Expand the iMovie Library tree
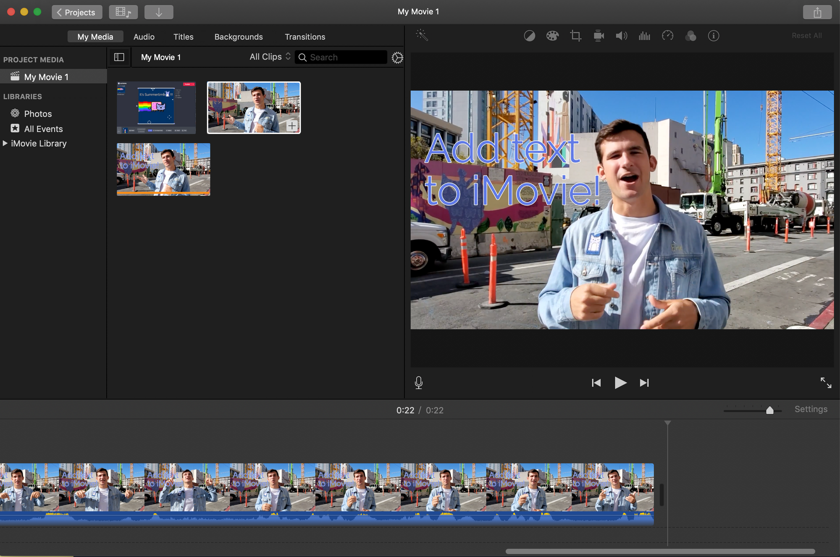The image size is (840, 557). click(5, 143)
